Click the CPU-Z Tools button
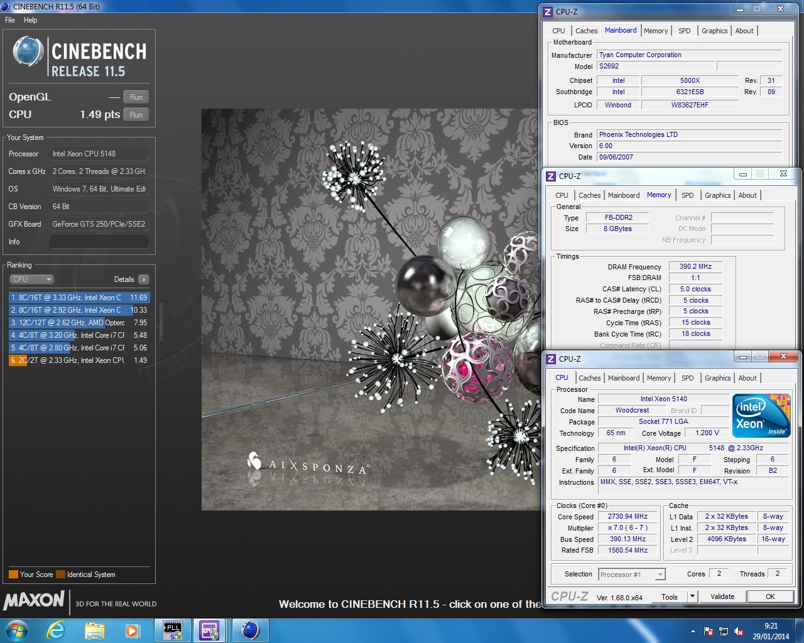This screenshot has height=643, width=804. (670, 597)
